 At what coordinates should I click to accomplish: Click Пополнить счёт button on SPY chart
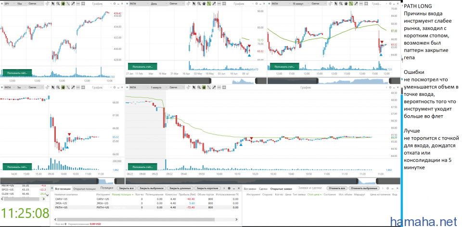click(x=17, y=72)
